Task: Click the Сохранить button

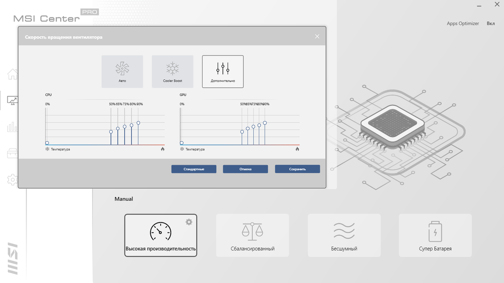Action: click(297, 169)
